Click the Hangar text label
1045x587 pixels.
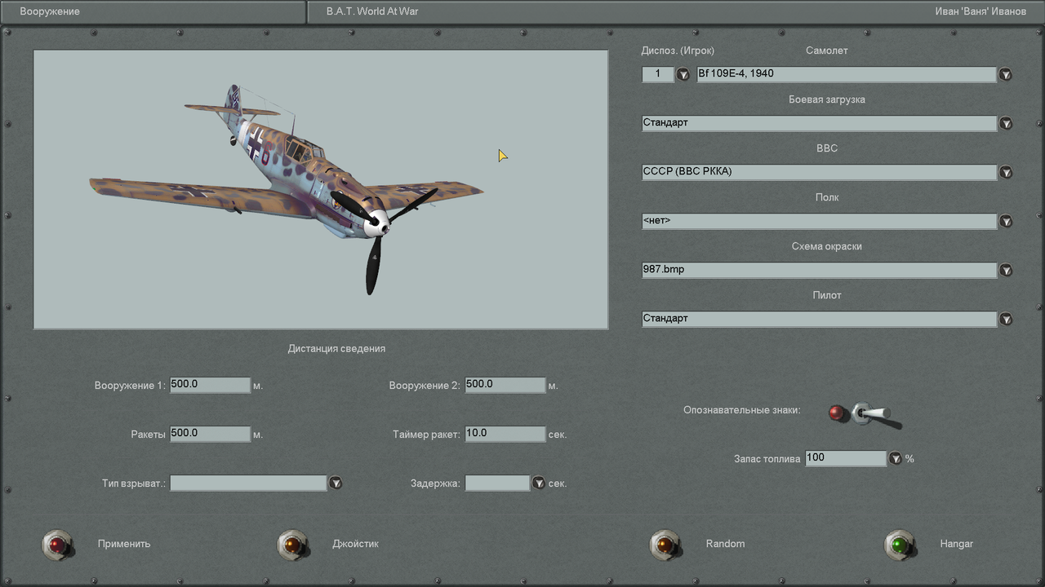tap(956, 544)
